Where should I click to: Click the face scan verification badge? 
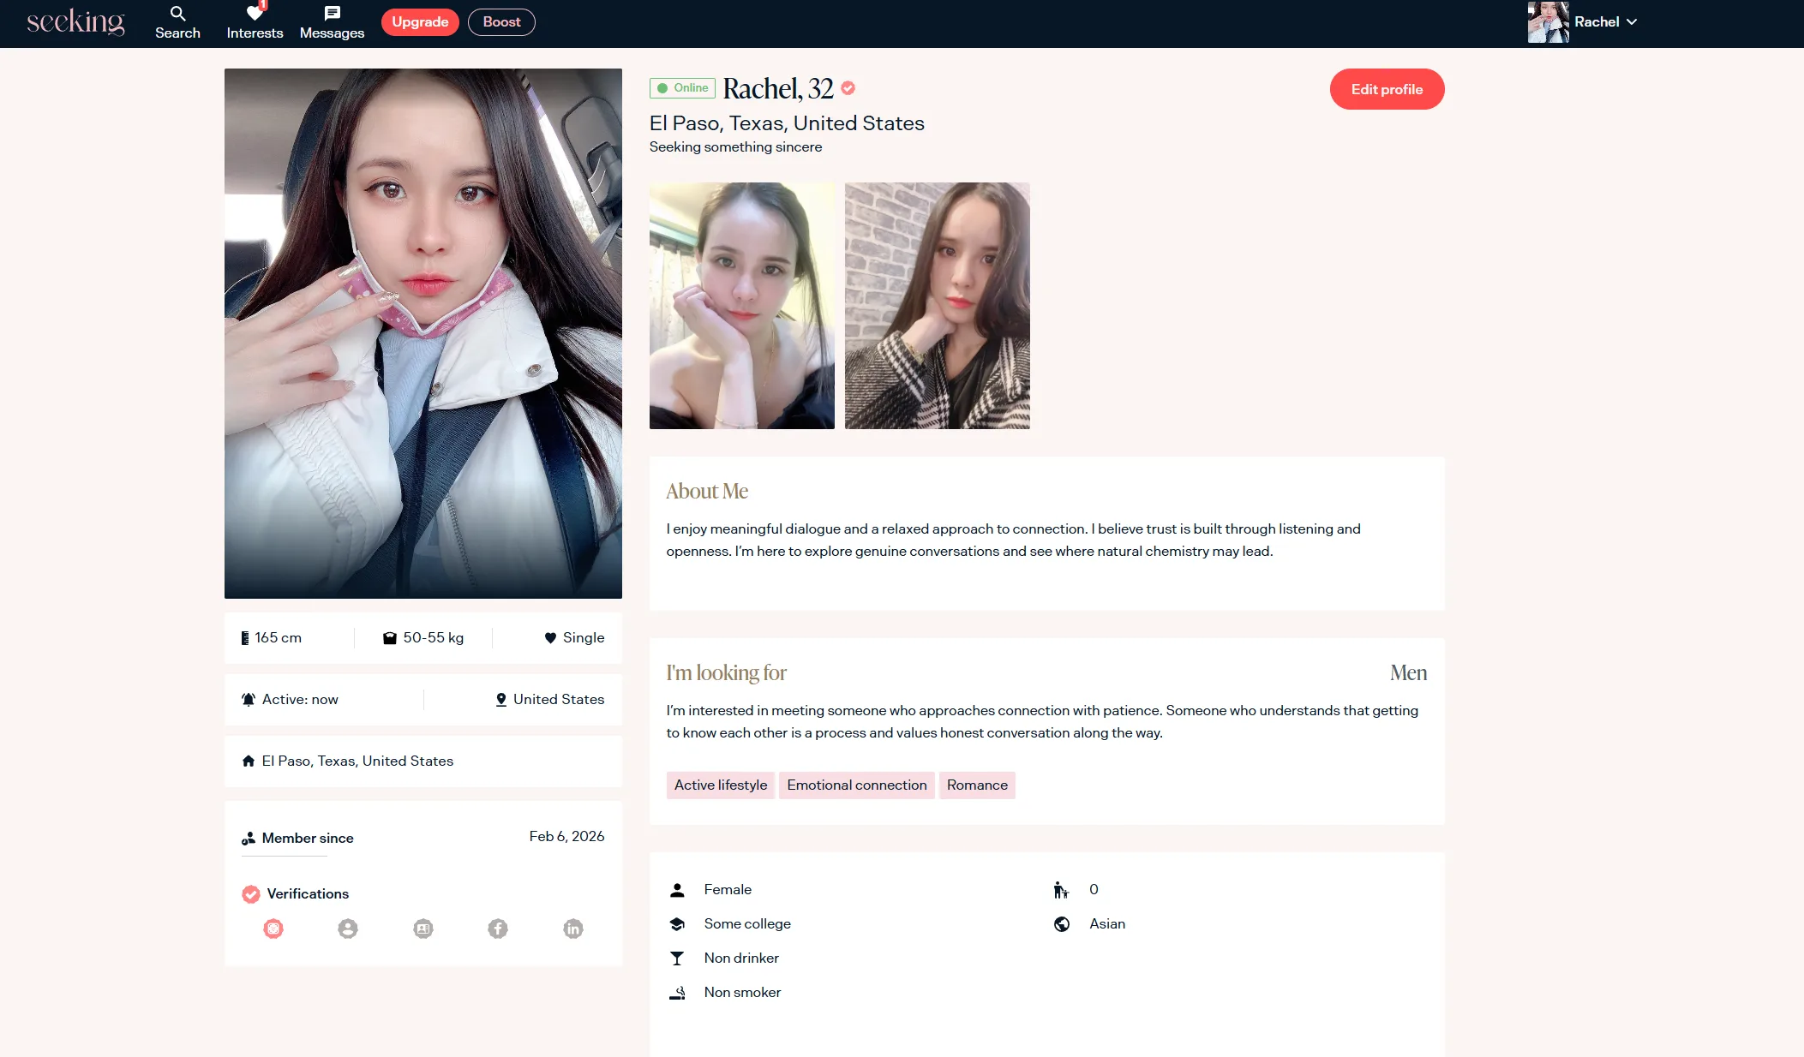point(273,929)
